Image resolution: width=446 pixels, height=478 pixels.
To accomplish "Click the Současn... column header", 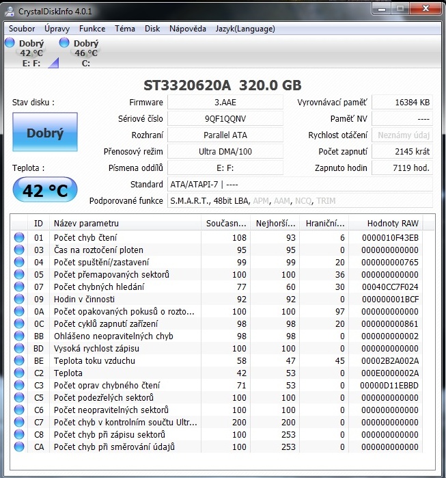I will [225, 223].
